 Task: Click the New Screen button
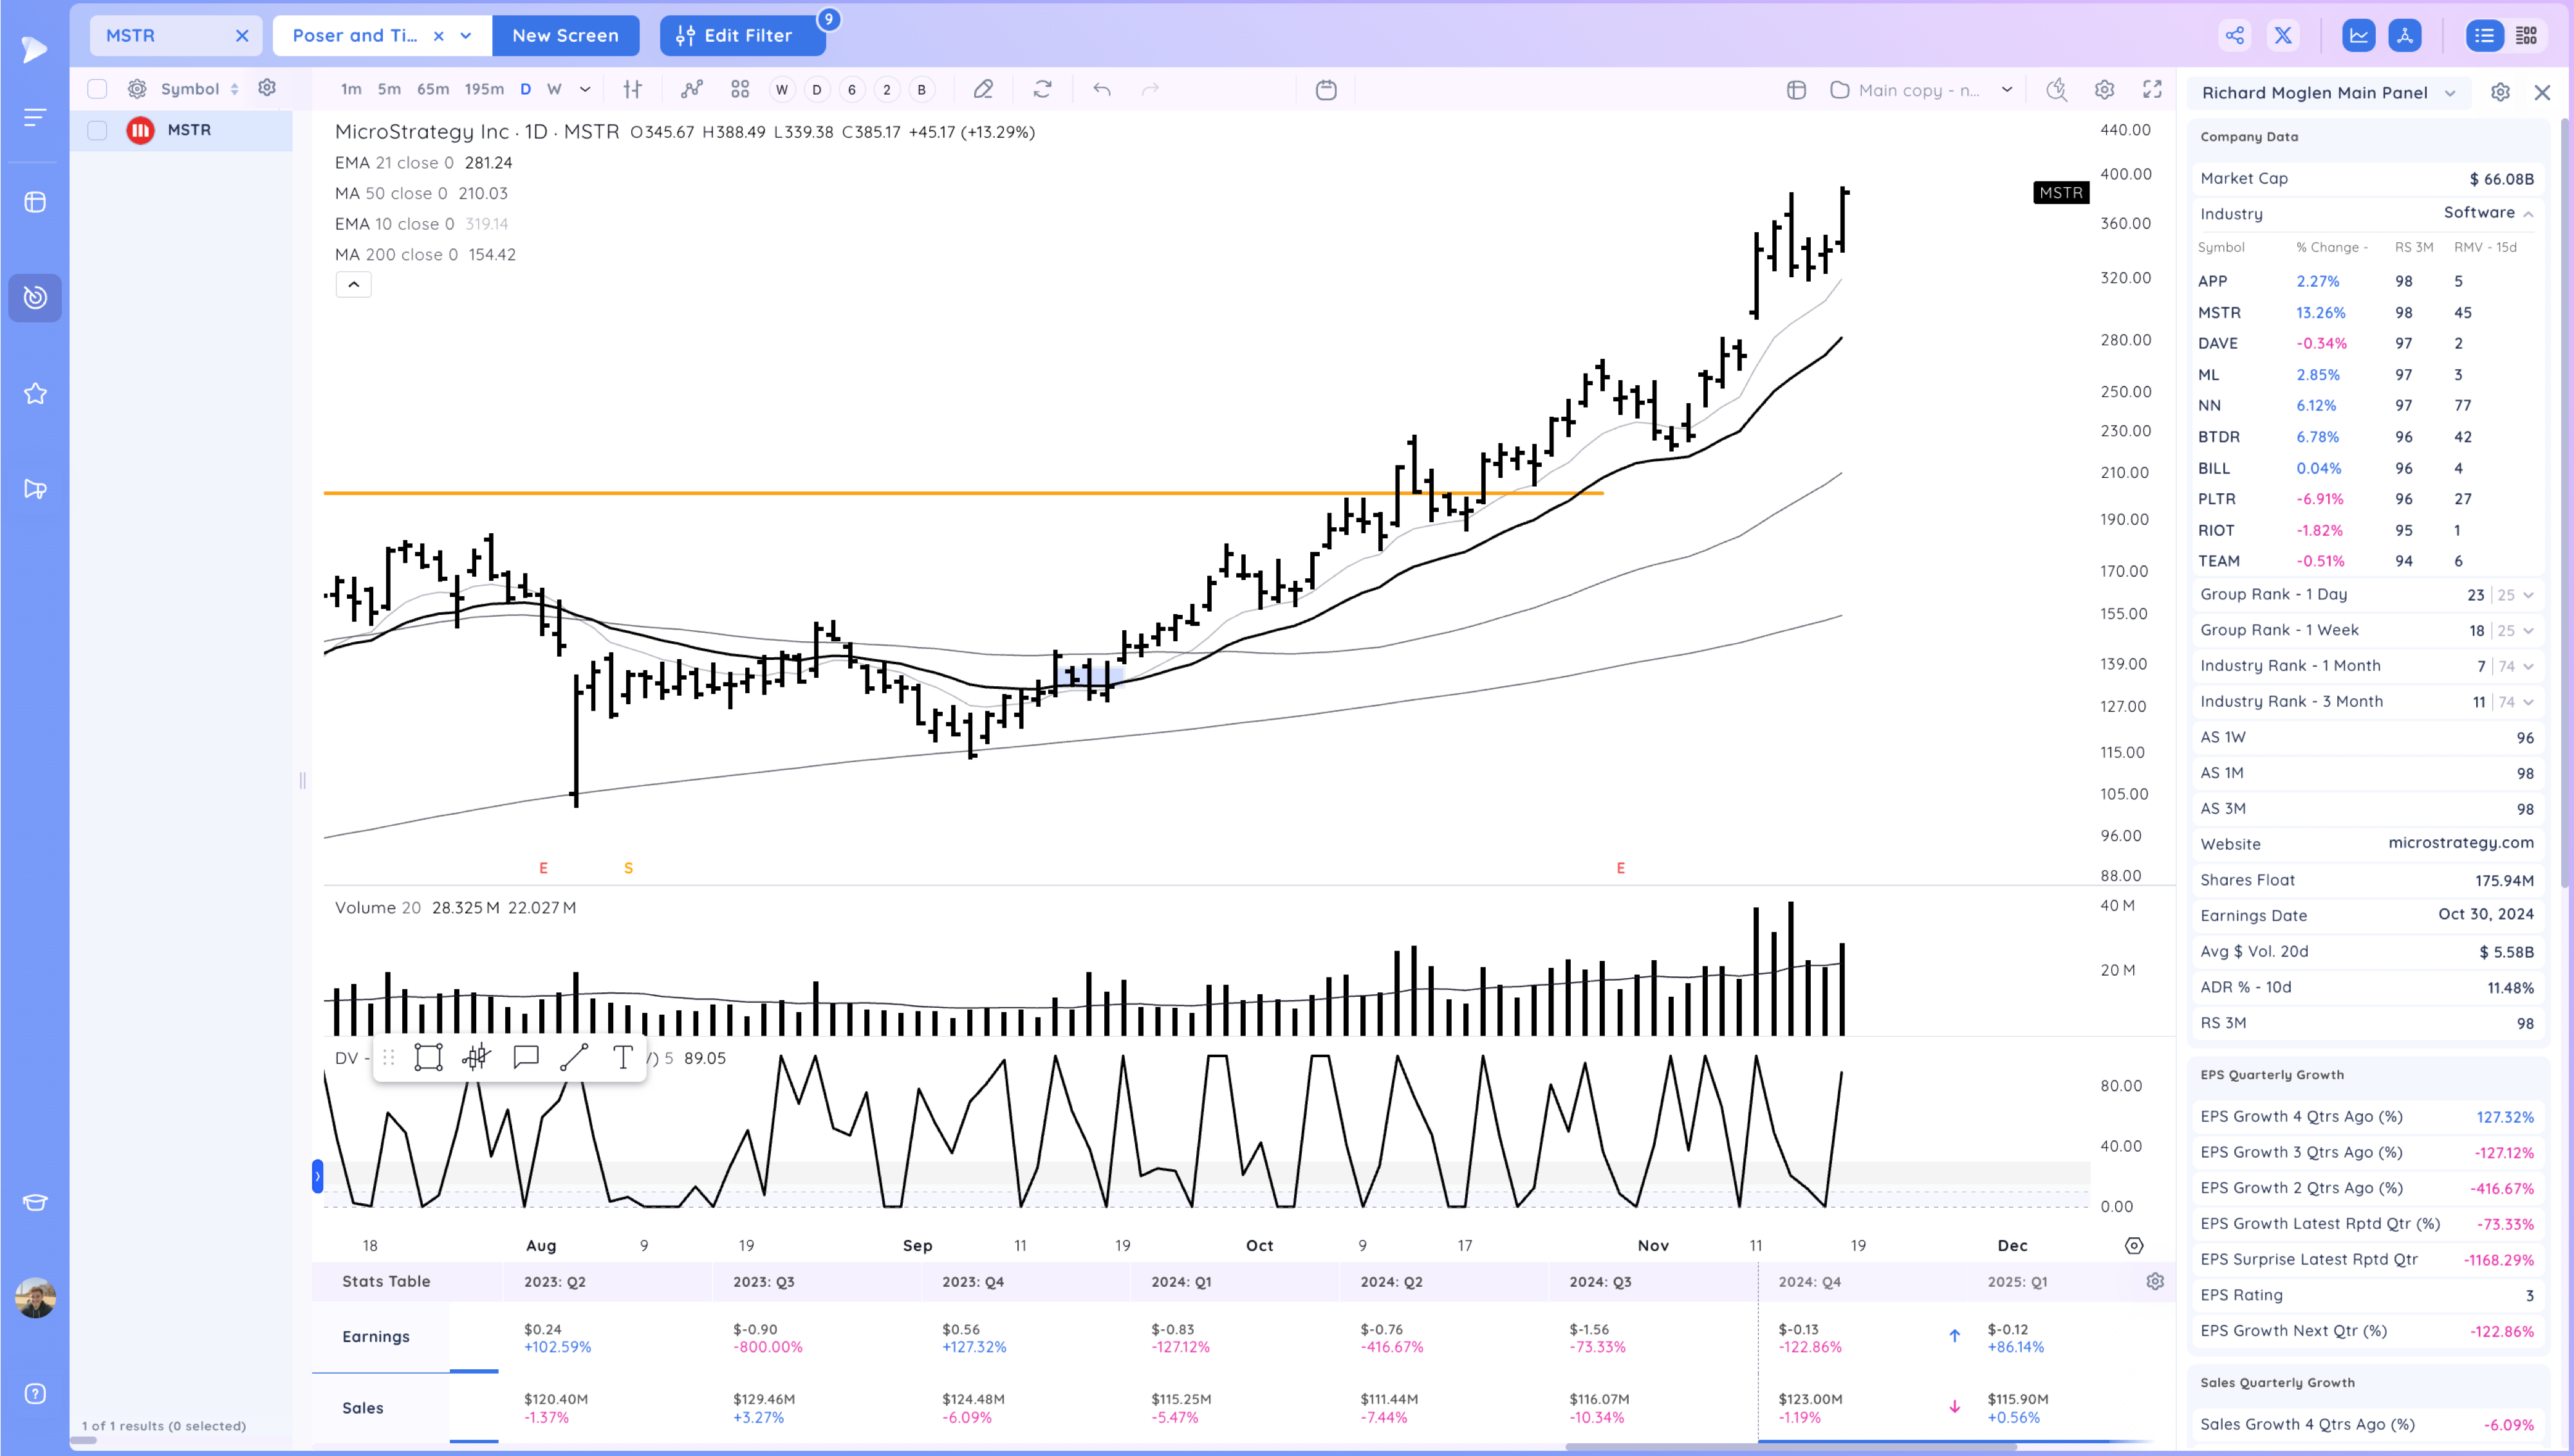click(x=565, y=36)
